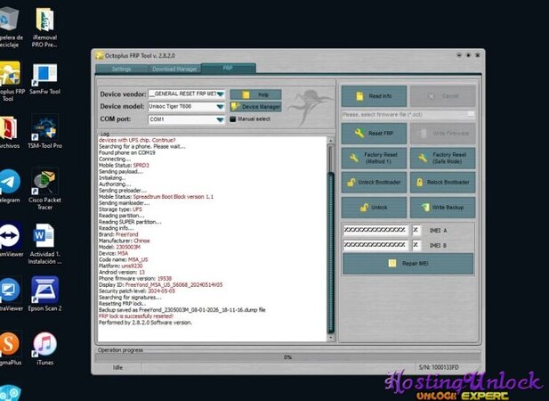The height and width of the screenshot is (401, 549).
Task: Open the Telegram desktop shortcut
Action: (x=8, y=184)
